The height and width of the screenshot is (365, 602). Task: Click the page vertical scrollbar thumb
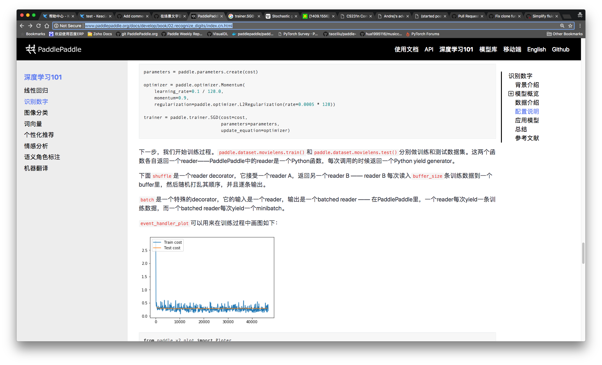click(x=583, y=253)
